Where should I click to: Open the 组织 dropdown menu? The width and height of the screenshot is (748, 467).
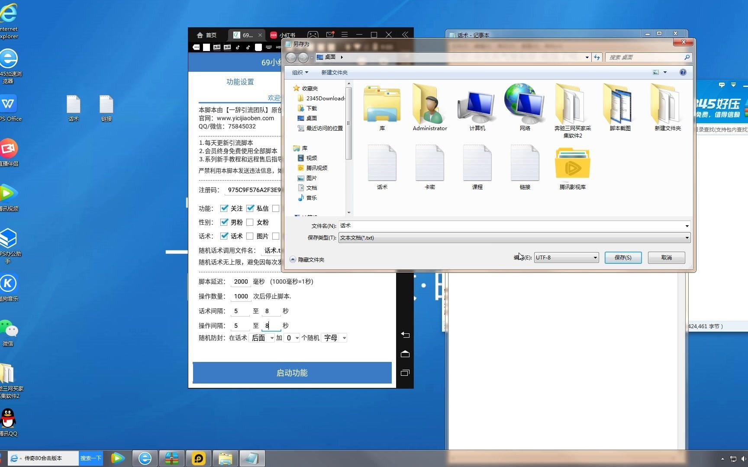coord(300,72)
